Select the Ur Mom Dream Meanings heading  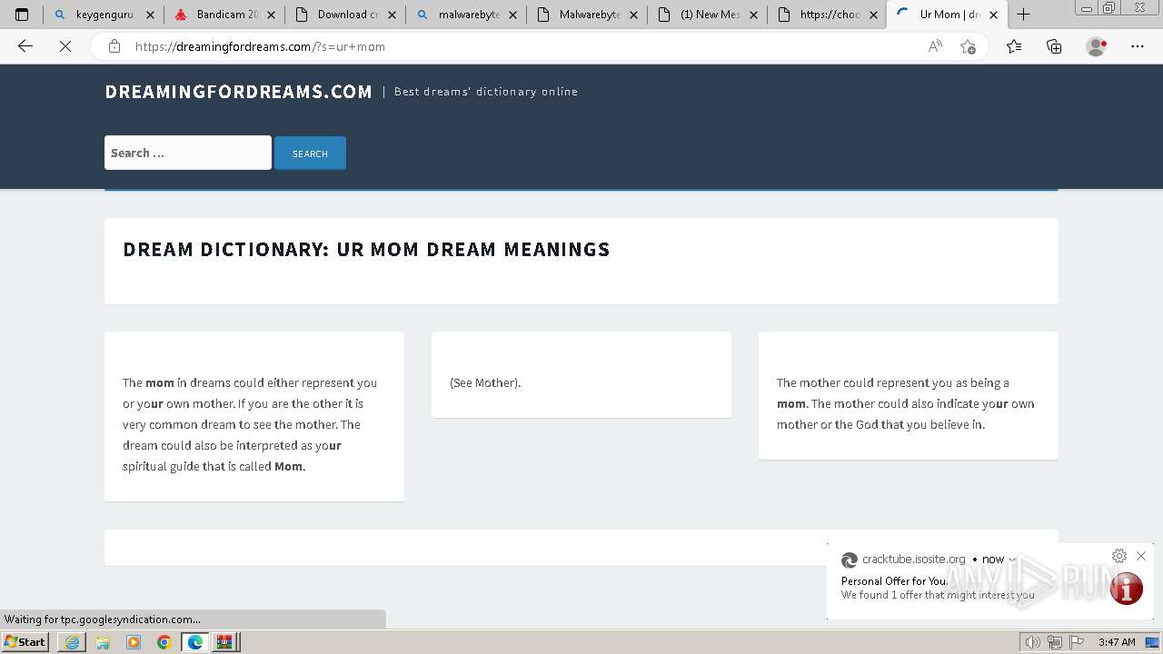(x=366, y=249)
